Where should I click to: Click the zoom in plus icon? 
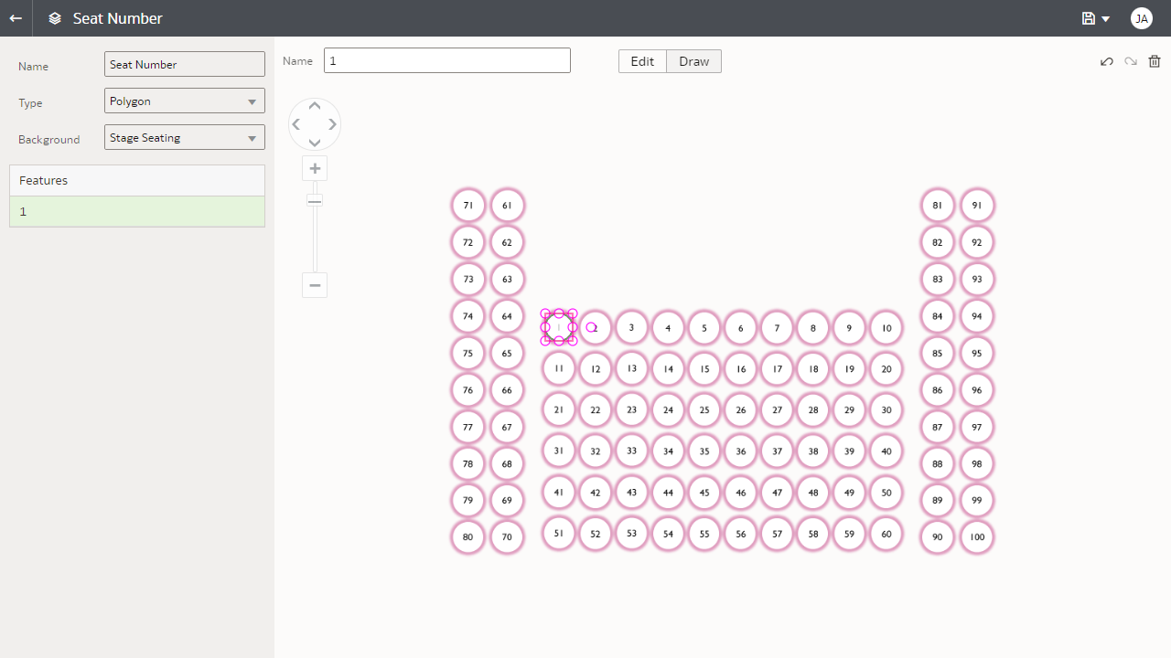click(x=315, y=168)
